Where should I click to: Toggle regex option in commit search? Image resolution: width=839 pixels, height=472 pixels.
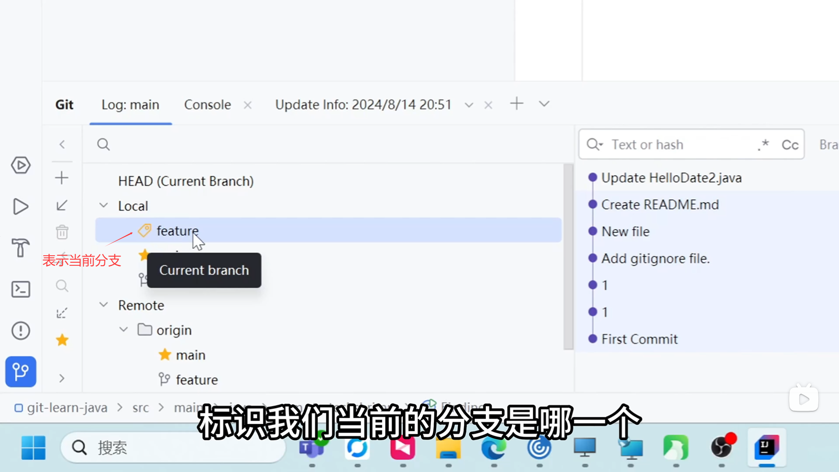pyautogui.click(x=763, y=145)
